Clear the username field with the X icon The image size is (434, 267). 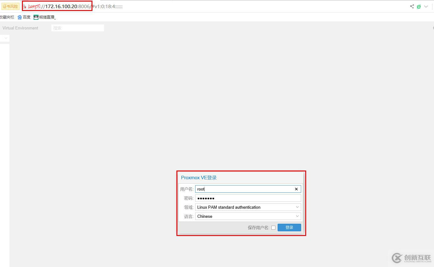pos(296,189)
